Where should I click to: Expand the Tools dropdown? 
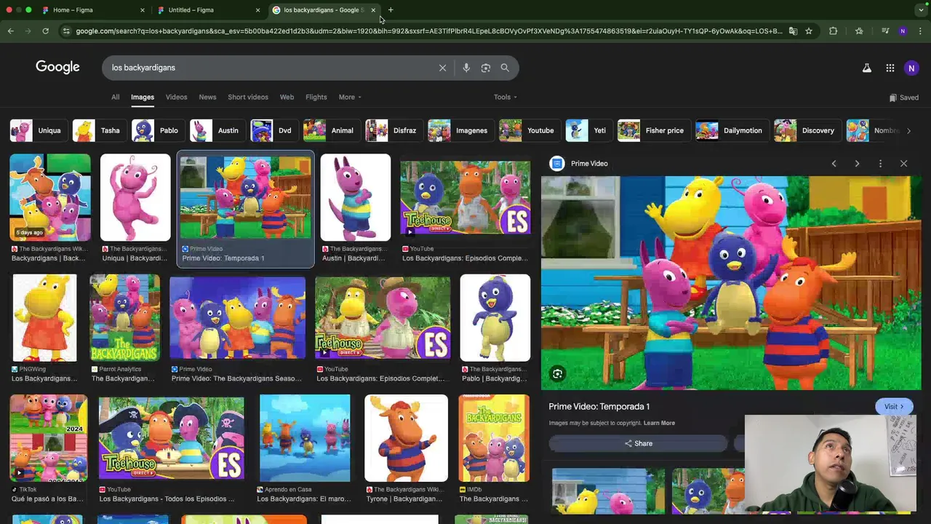pos(506,97)
